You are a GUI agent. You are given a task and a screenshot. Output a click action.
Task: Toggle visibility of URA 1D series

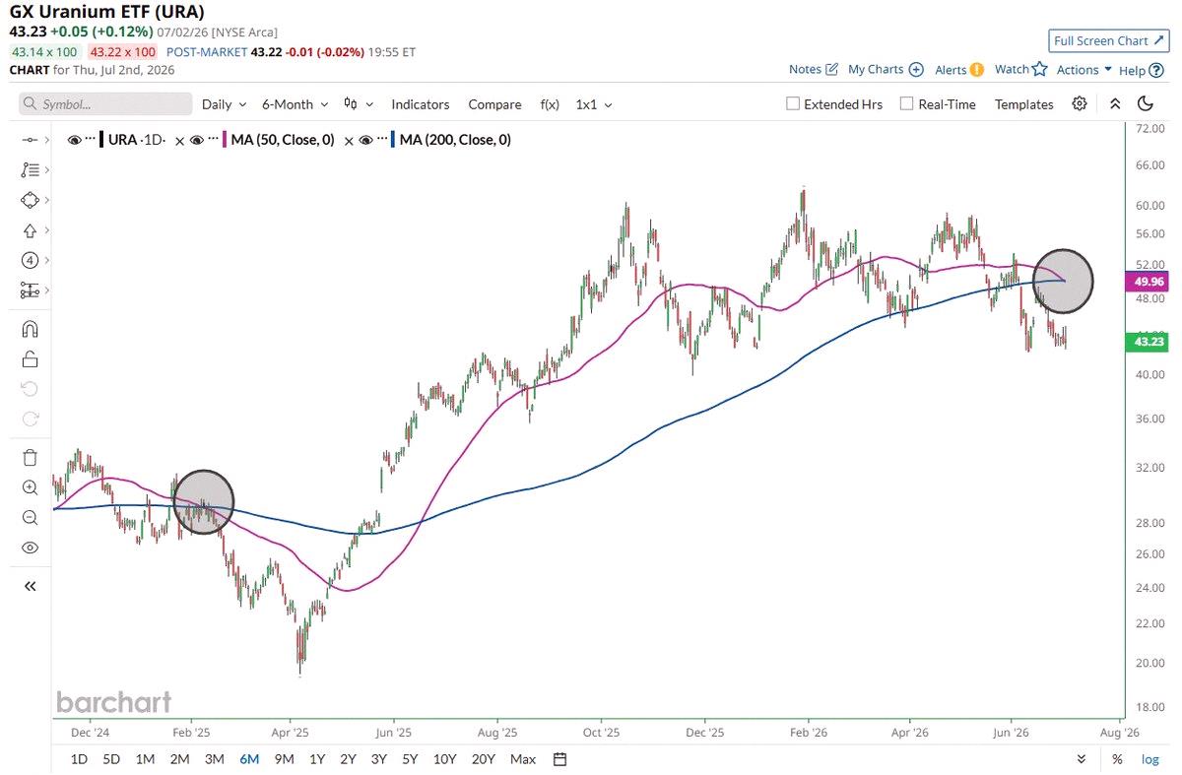point(74,140)
